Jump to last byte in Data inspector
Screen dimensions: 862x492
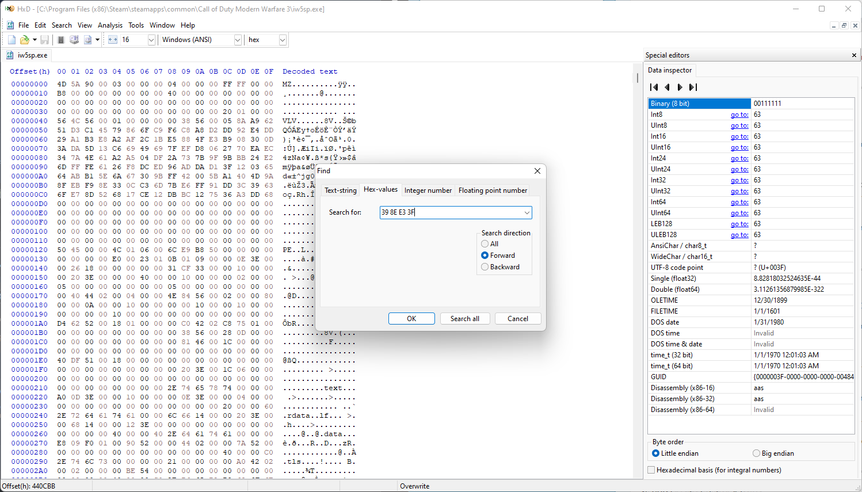click(693, 87)
